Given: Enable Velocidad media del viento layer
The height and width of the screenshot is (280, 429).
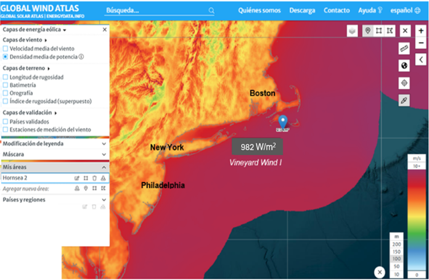Looking at the screenshot, I should [x=6, y=48].
